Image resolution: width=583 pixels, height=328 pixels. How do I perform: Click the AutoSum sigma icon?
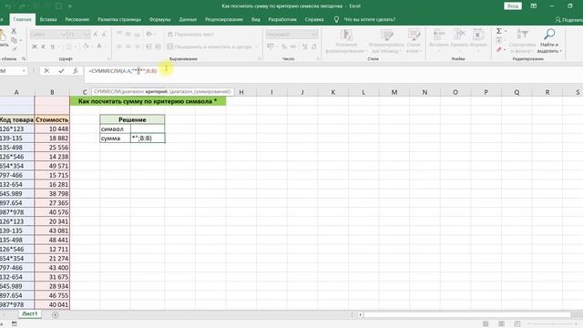click(499, 31)
